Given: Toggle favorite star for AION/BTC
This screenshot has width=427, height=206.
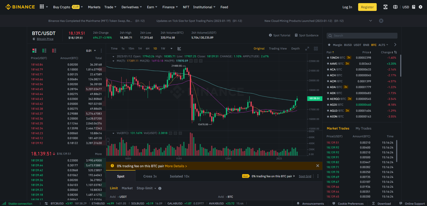Looking at the screenshot, I should pos(328,116).
